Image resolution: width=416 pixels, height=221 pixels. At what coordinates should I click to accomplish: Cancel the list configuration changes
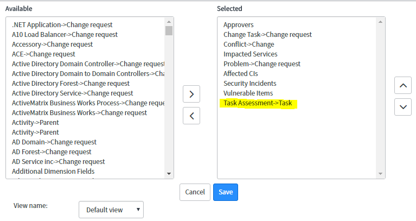coord(195,192)
